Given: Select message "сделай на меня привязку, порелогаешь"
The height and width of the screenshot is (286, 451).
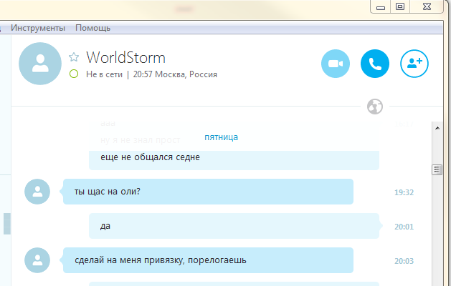Looking at the screenshot, I should [x=208, y=260].
